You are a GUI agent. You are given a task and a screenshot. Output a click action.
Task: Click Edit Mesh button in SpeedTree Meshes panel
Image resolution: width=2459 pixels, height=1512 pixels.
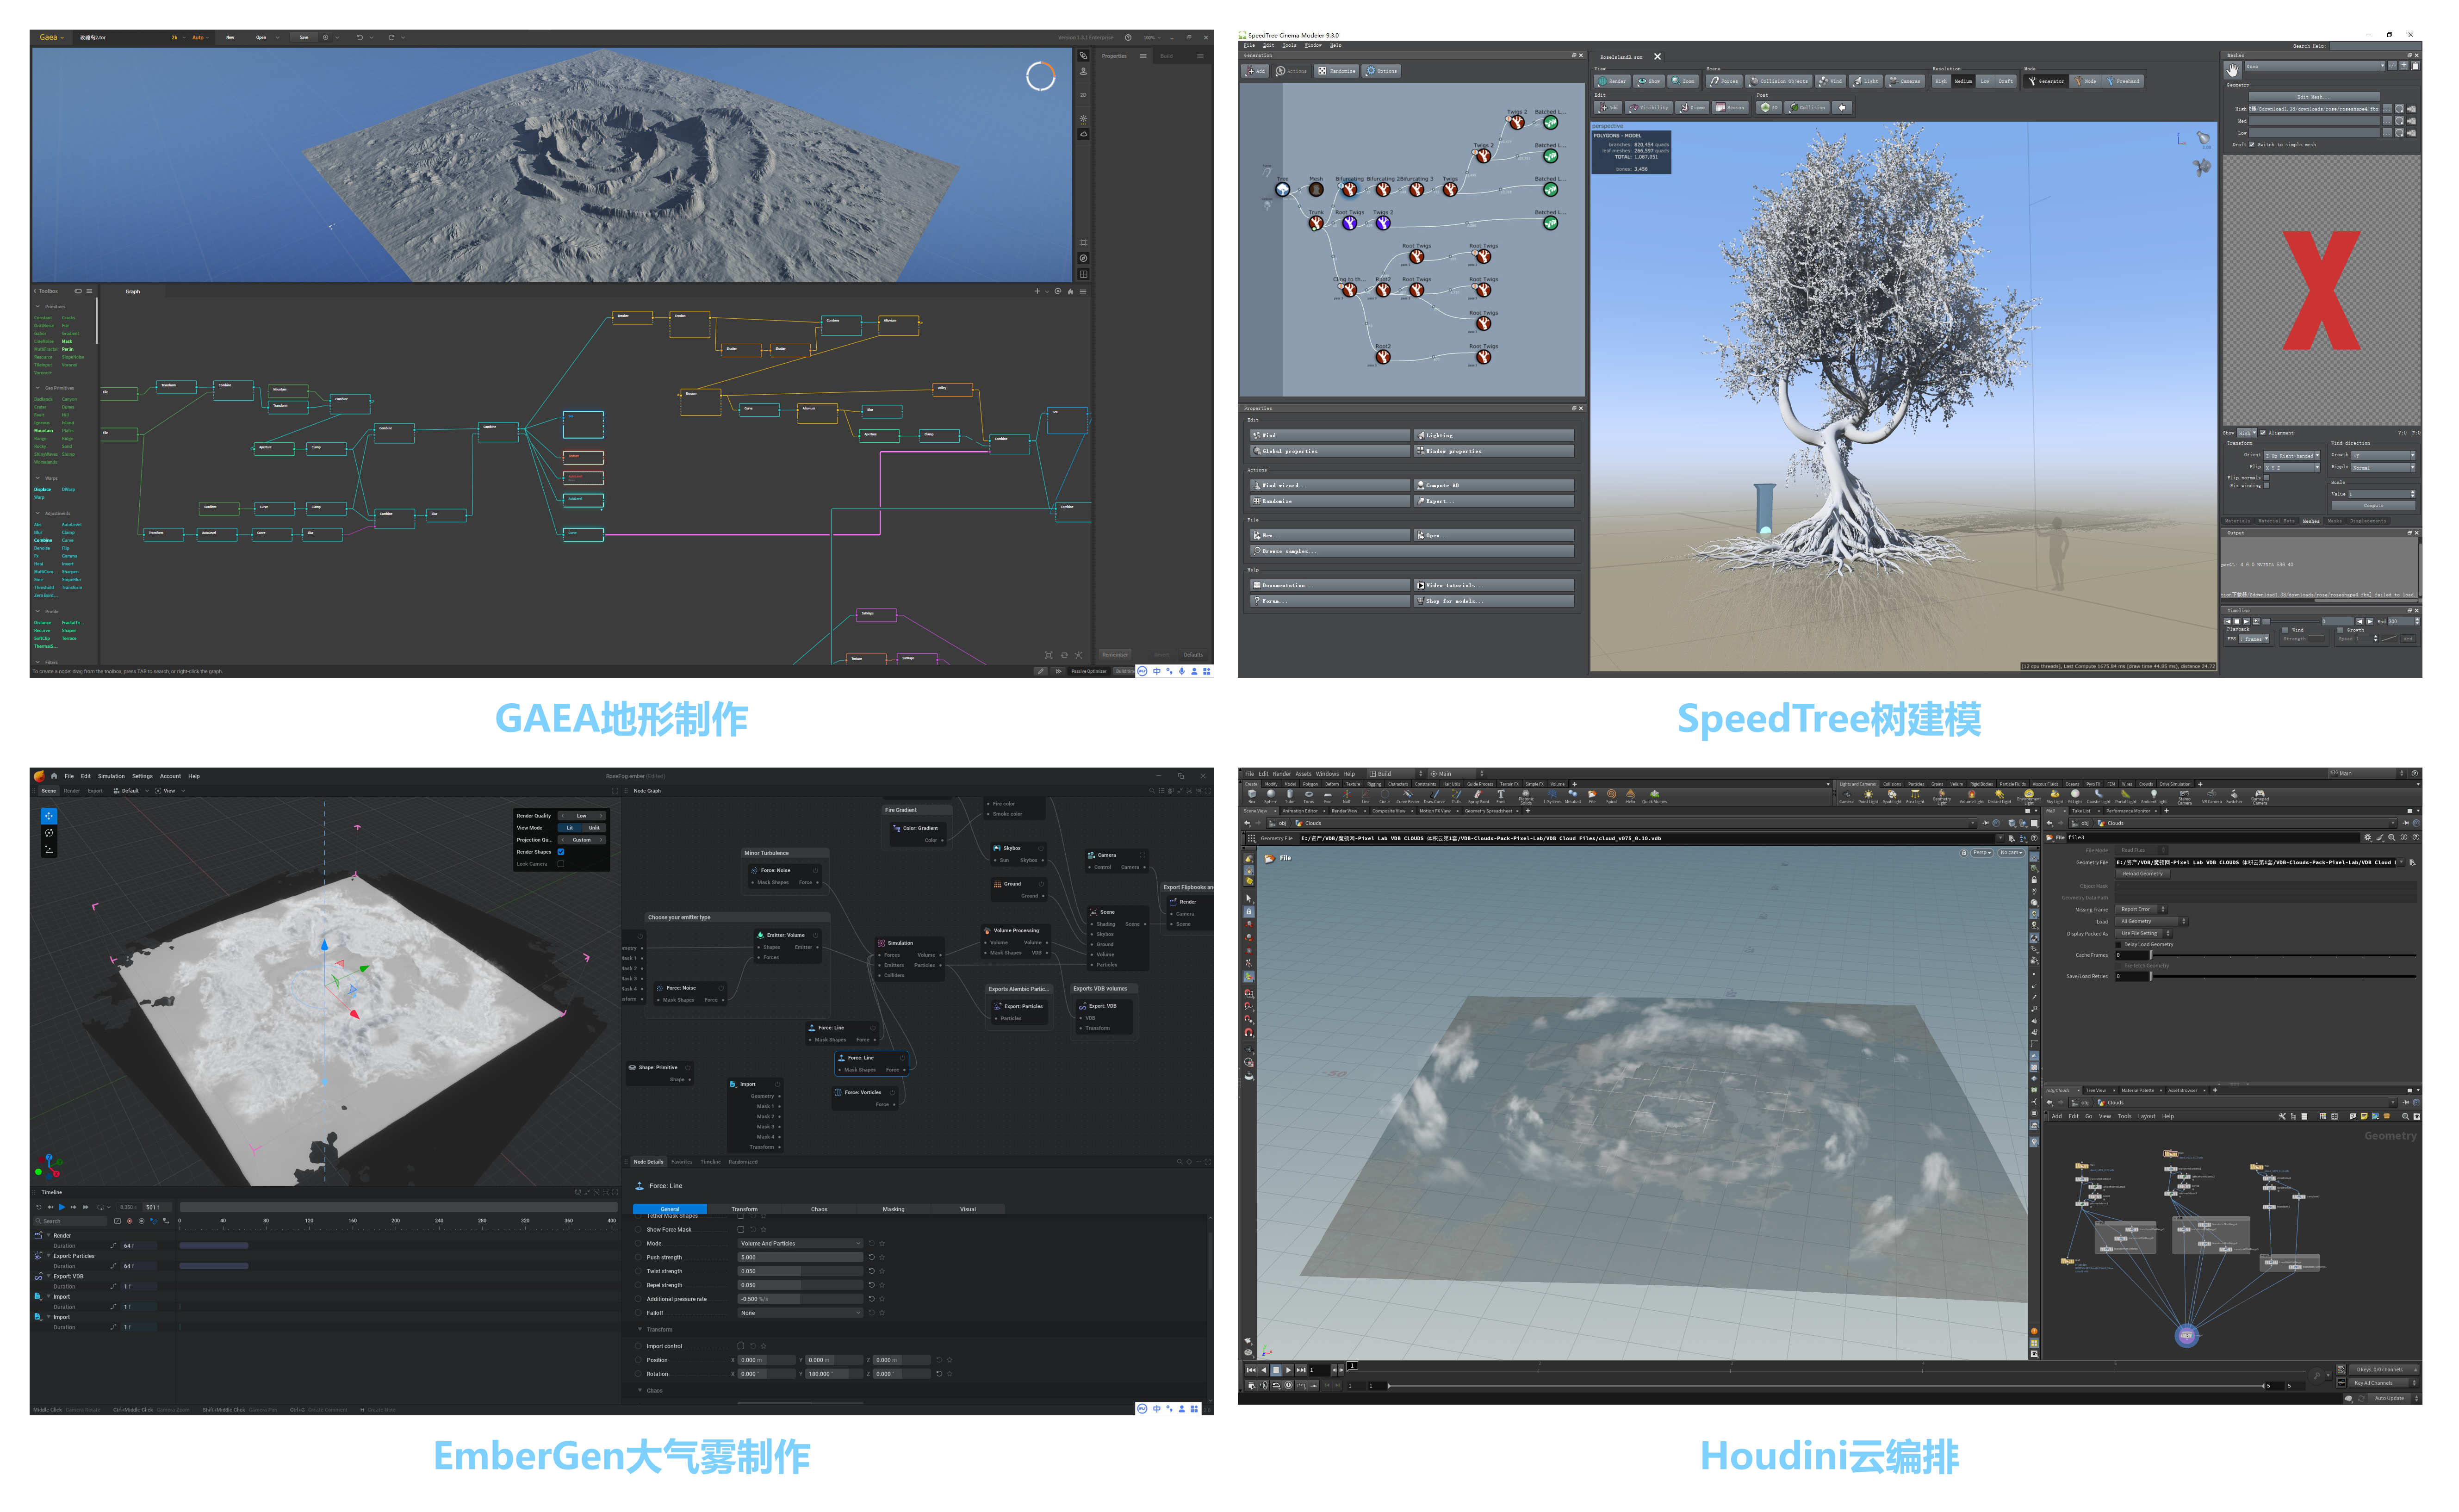click(x=2315, y=97)
